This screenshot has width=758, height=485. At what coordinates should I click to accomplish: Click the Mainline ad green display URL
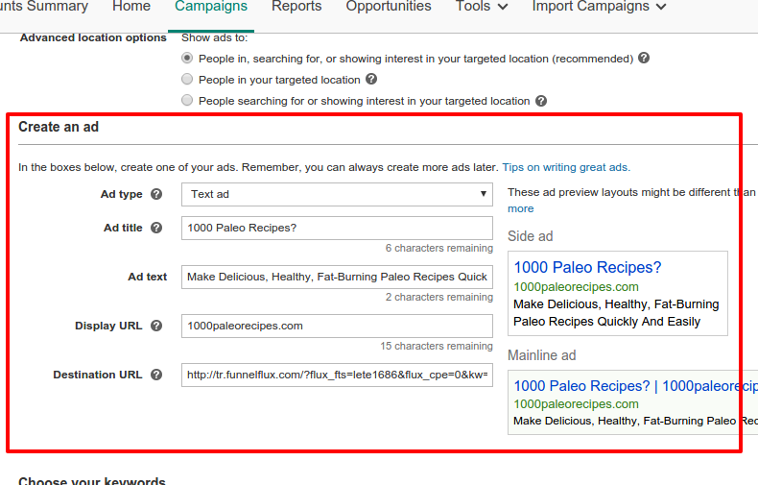pyautogui.click(x=576, y=404)
